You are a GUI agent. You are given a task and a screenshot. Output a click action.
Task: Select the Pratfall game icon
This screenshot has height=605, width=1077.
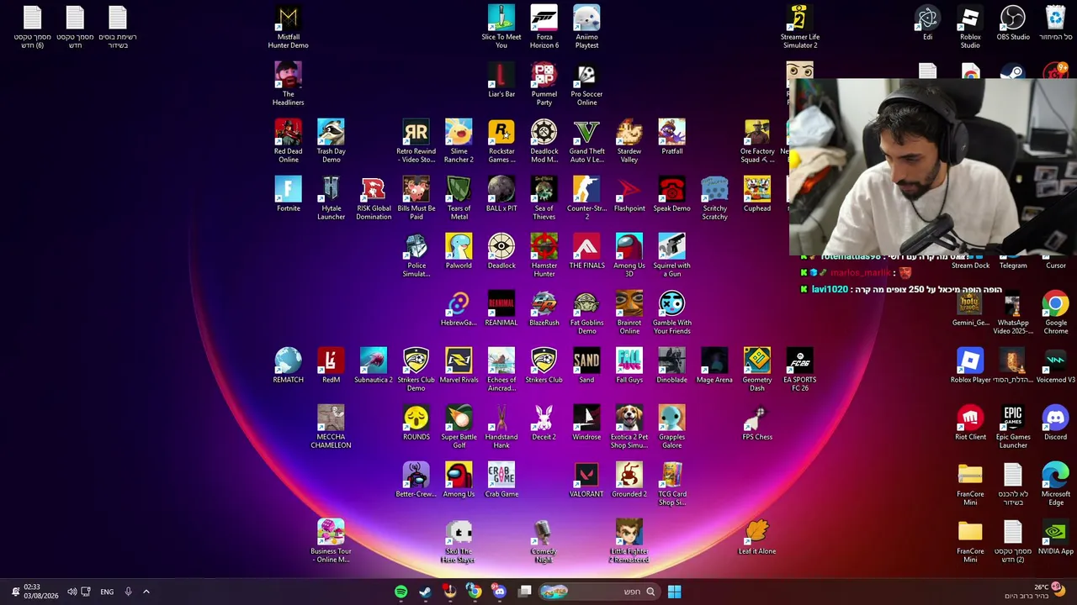click(x=671, y=137)
